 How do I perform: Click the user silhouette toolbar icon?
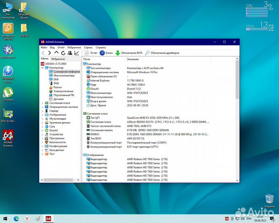[x=70, y=53]
